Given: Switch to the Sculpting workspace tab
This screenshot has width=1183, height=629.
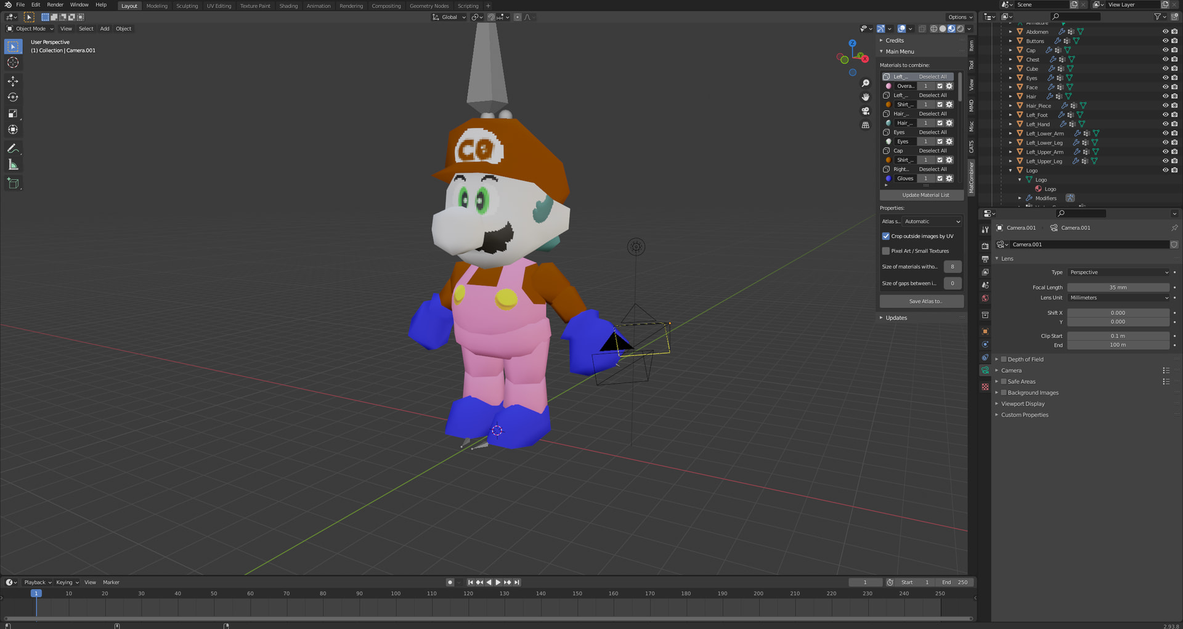Looking at the screenshot, I should [187, 6].
